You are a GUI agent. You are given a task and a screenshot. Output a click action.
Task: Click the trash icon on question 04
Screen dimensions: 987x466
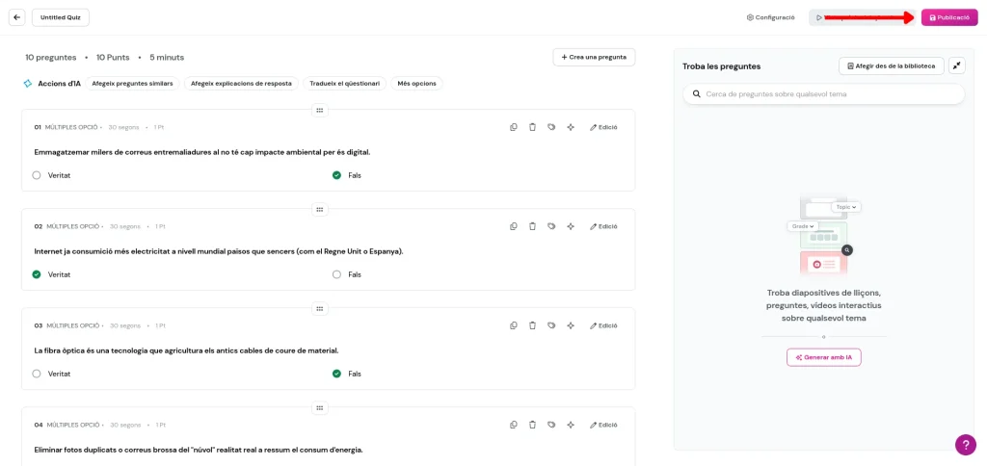pyautogui.click(x=532, y=425)
